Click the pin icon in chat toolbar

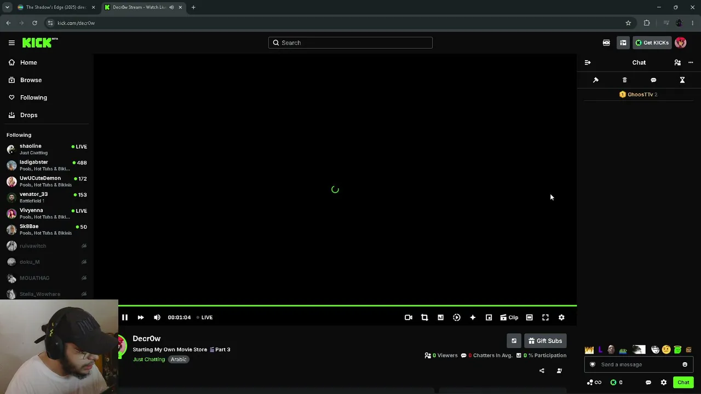[x=596, y=80]
